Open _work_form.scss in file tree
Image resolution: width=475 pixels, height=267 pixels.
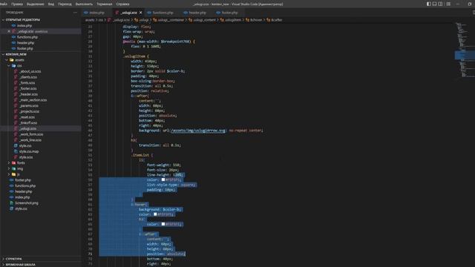coord(31,134)
